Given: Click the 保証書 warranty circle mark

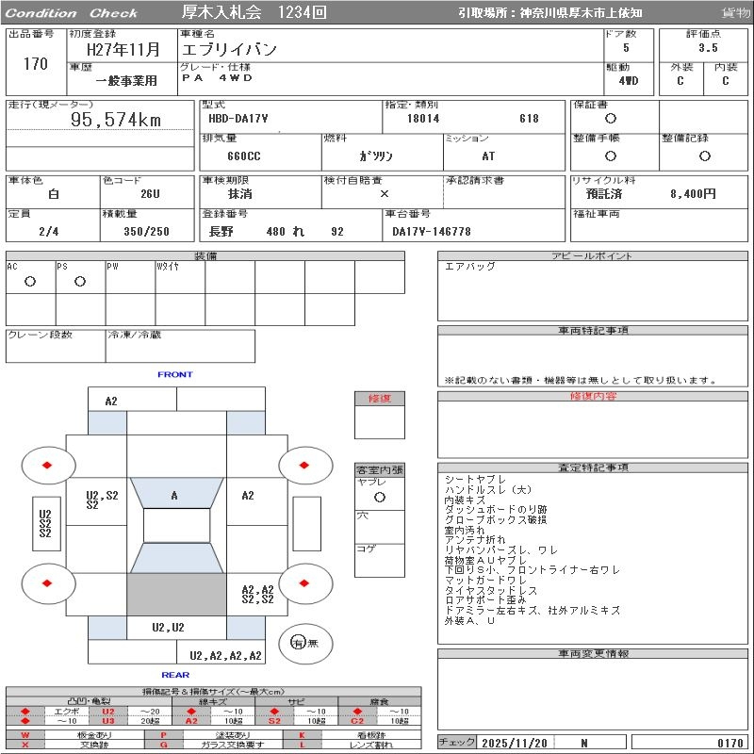Looking at the screenshot, I should click(x=611, y=119).
